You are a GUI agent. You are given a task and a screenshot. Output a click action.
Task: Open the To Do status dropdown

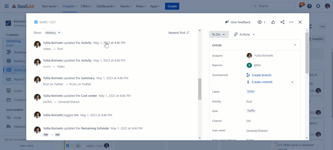click(x=219, y=34)
